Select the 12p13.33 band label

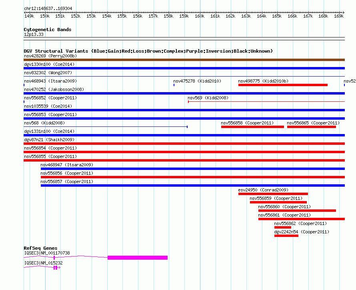34,34
